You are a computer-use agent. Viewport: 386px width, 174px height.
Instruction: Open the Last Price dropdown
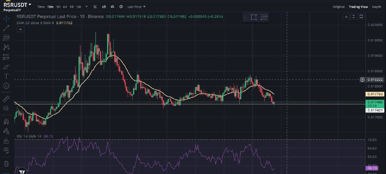pyautogui.click(x=137, y=7)
